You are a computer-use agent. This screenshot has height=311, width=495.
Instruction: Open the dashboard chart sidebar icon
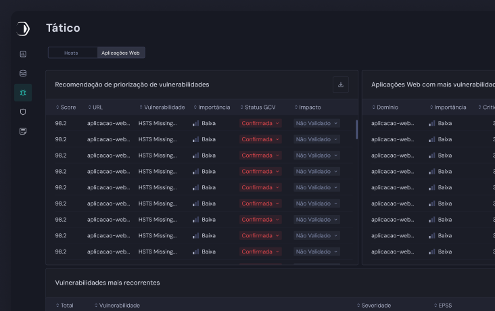(x=23, y=54)
